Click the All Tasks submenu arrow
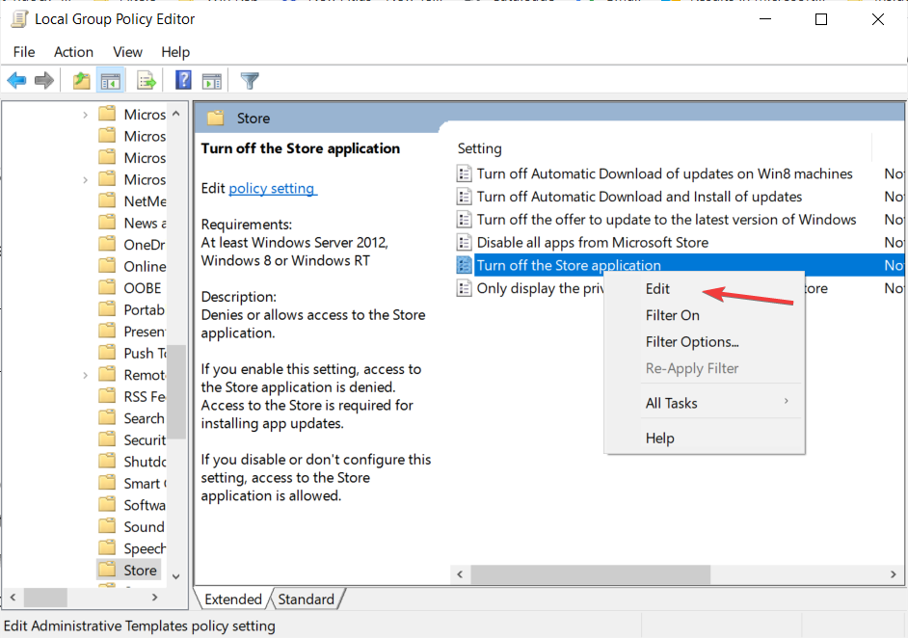The height and width of the screenshot is (638, 908). tap(786, 401)
